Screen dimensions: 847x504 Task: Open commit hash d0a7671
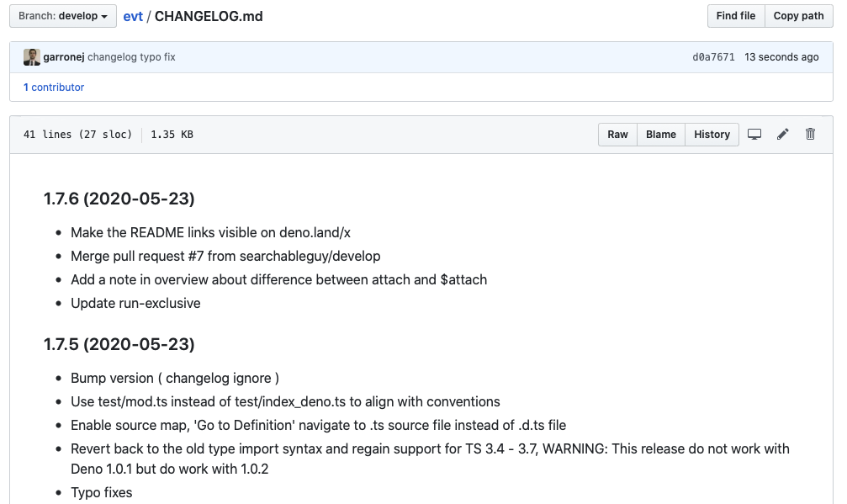(x=713, y=56)
